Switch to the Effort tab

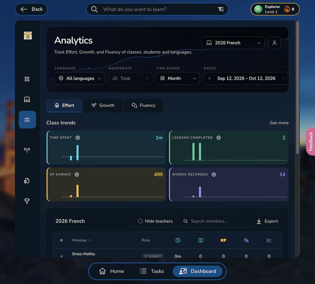(x=64, y=105)
